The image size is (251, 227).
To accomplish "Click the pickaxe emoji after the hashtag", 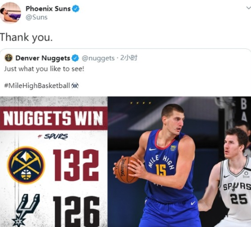I will (75, 86).
